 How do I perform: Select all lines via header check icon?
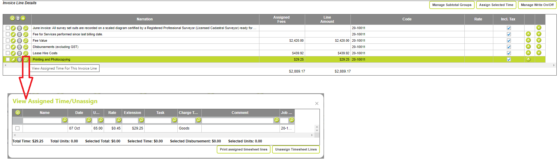point(12,18)
